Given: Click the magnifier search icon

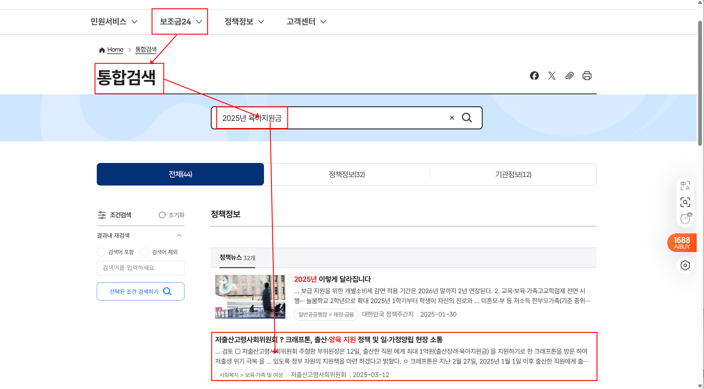Looking at the screenshot, I should 467,118.
